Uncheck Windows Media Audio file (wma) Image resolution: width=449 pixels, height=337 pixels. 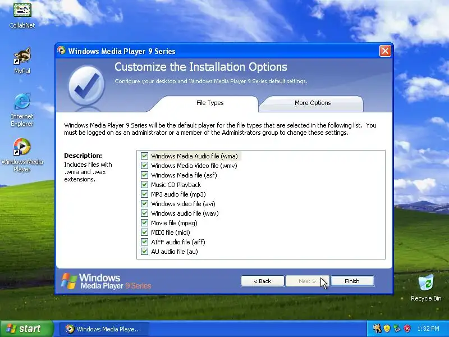click(144, 156)
